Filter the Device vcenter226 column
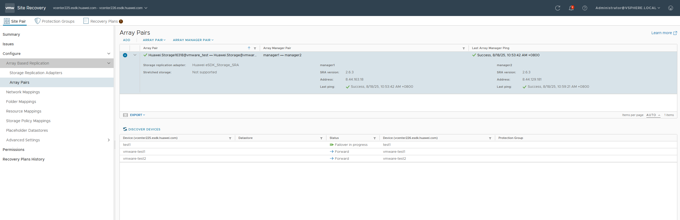Viewport: 680px width, 220px height. click(490, 138)
